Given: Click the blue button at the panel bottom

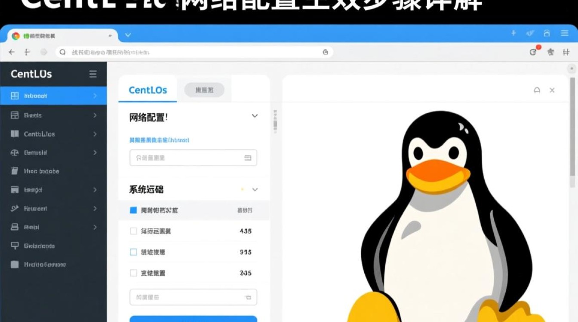Looking at the screenshot, I should click(193, 319).
